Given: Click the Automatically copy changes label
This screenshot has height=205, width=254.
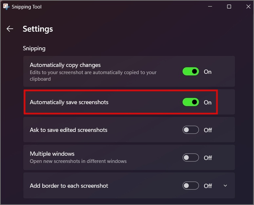Looking at the screenshot, I should (65, 65).
